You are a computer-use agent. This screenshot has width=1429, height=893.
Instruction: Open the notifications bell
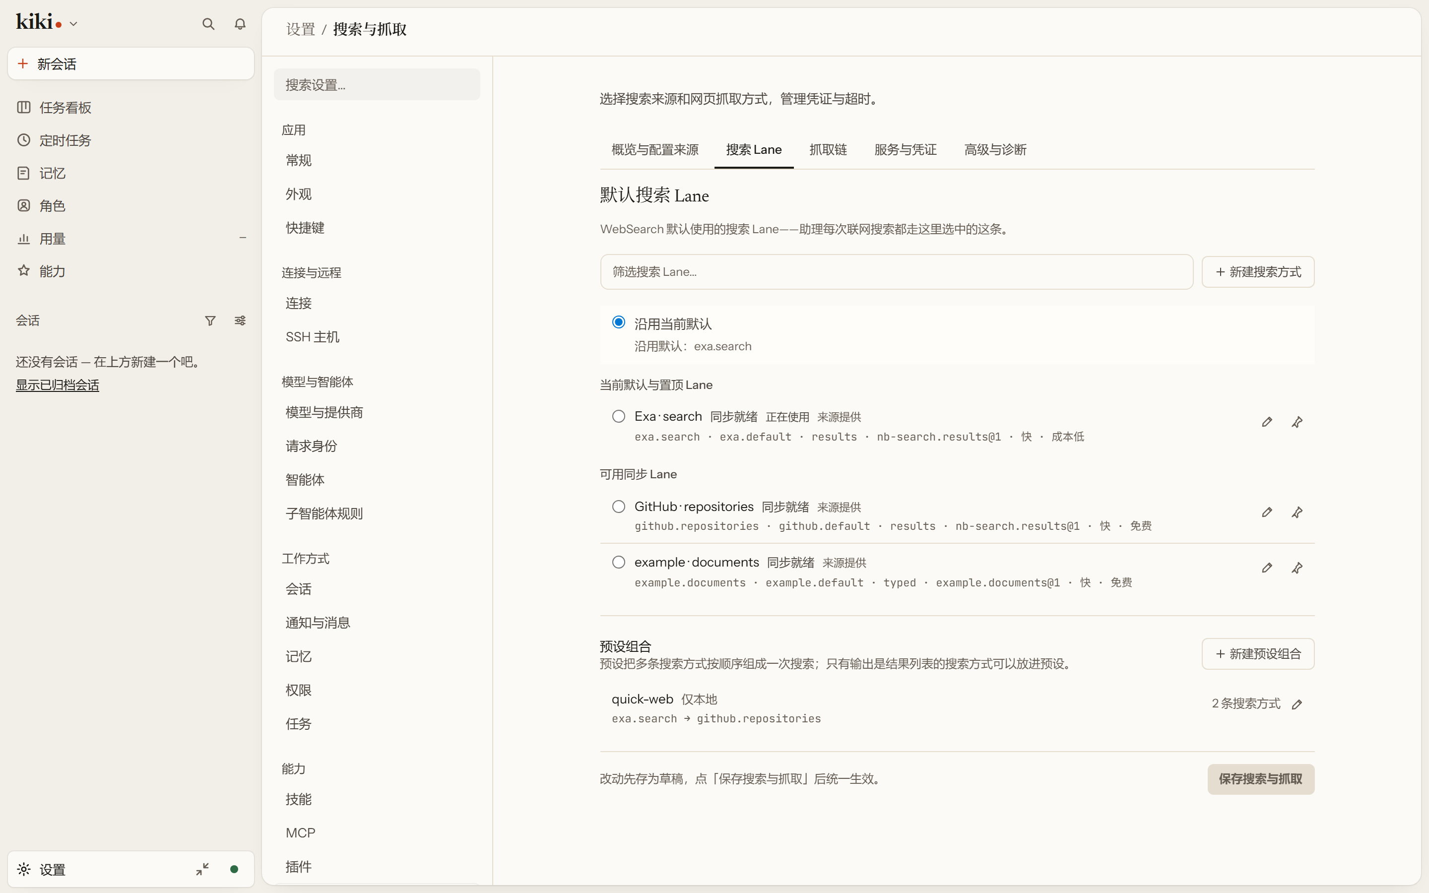coord(240,24)
